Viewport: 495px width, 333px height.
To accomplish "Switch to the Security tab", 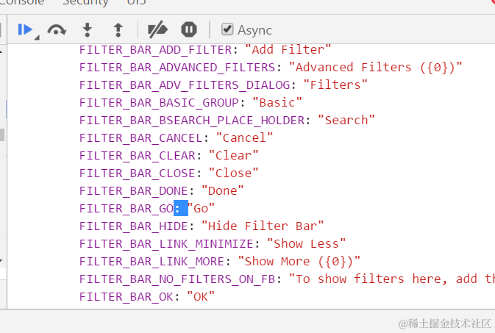I will [x=85, y=3].
